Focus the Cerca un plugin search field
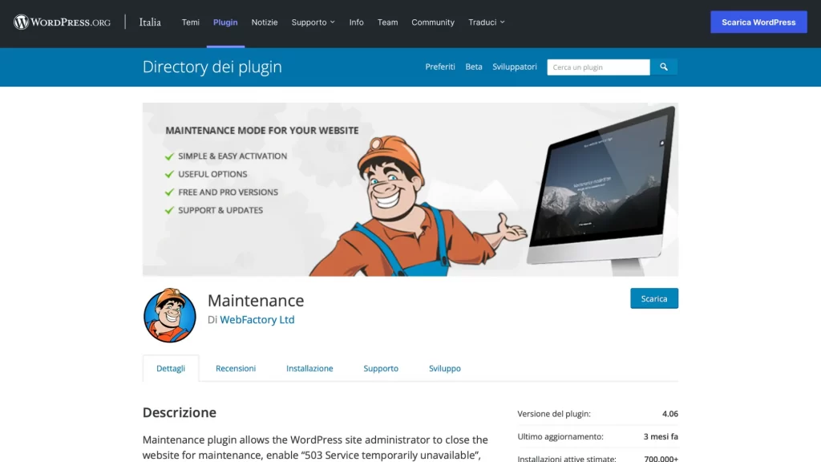 coord(598,67)
